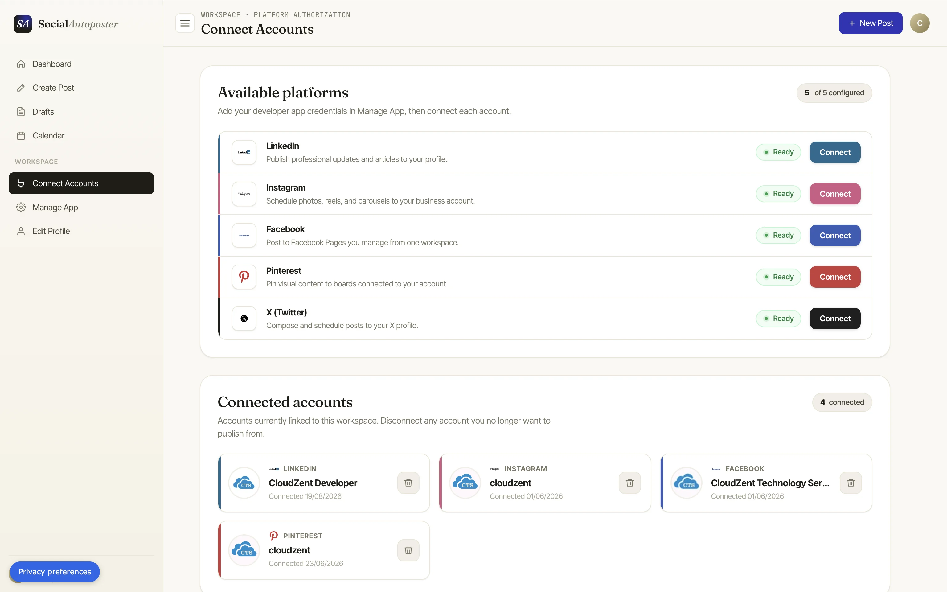Click the Calendar icon in the sidebar

(x=21, y=135)
